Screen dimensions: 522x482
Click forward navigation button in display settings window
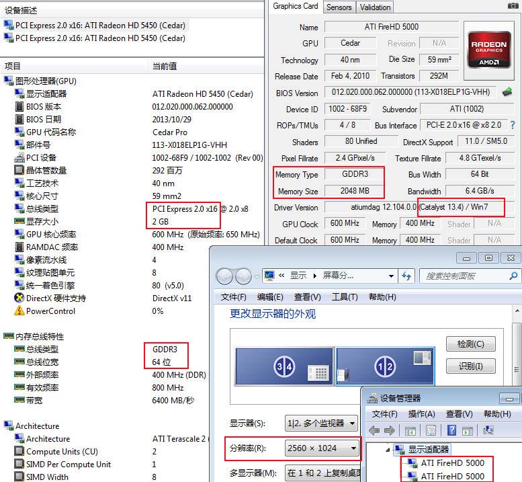(x=243, y=276)
